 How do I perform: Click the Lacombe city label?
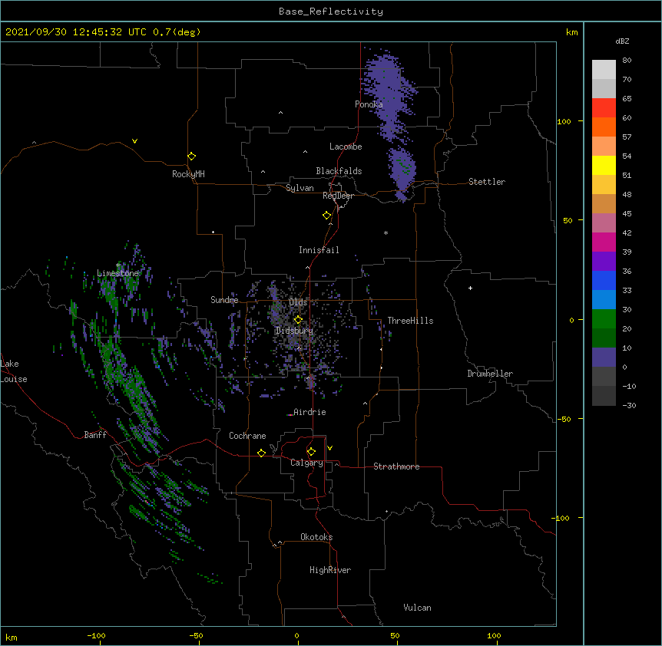346,147
